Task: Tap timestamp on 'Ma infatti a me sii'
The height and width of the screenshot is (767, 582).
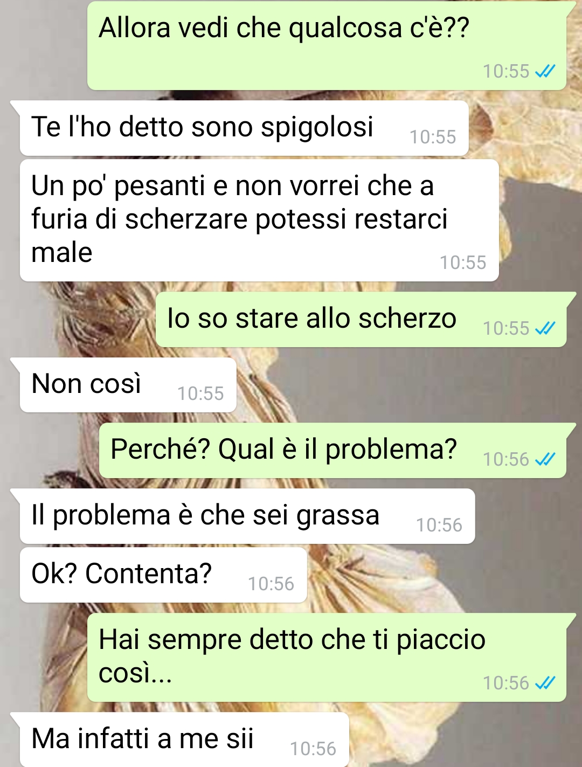Action: click(x=313, y=748)
